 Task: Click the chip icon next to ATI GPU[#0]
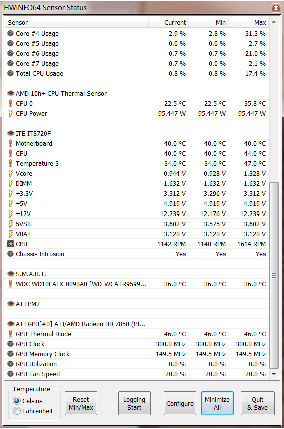click(x=11, y=324)
